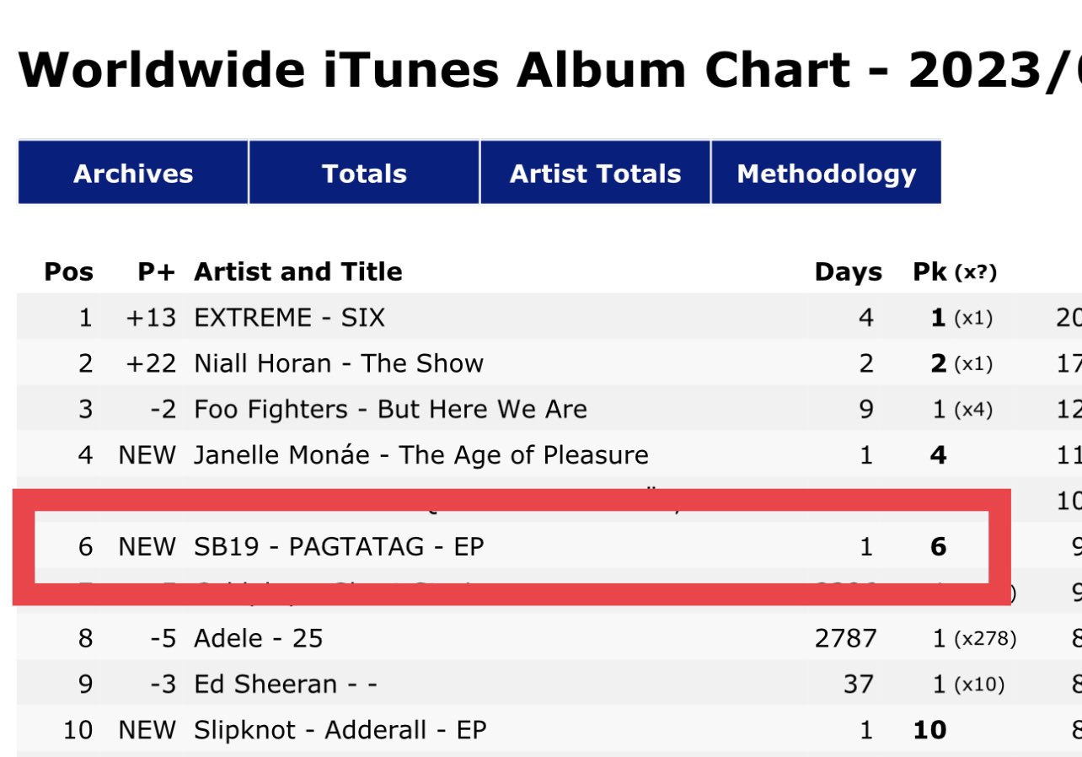1082x757 pixels.
Task: Click the Pk (x?) column header
Action: pos(955,271)
